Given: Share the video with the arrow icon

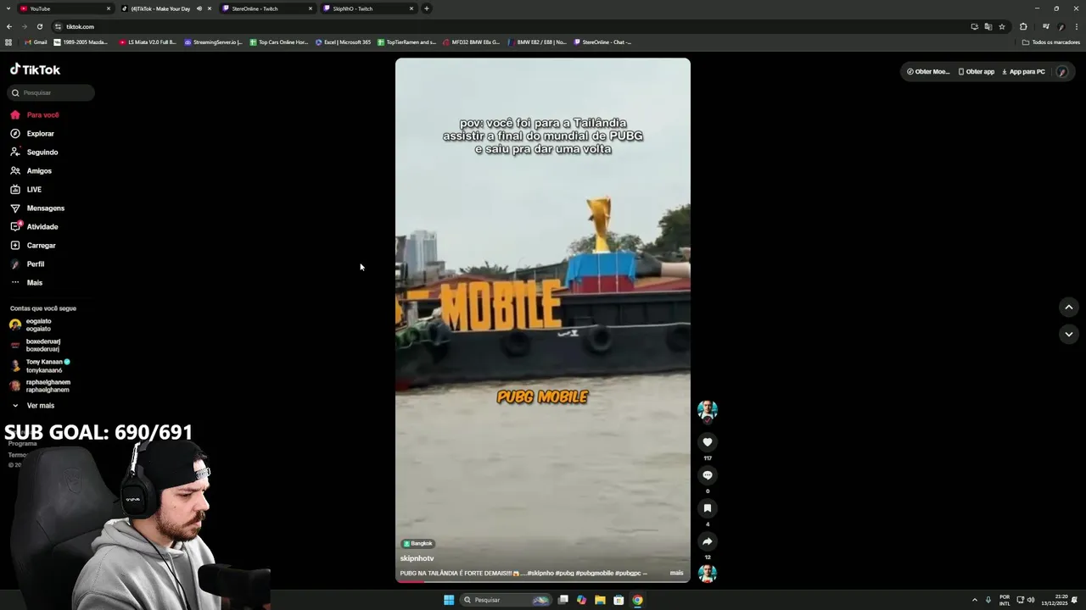Looking at the screenshot, I should pyautogui.click(x=708, y=541).
